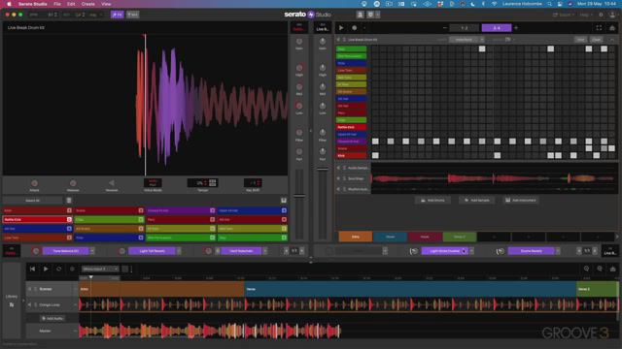Select the red Hook scene tab
This screenshot has width=622, height=349.
coord(425,237)
